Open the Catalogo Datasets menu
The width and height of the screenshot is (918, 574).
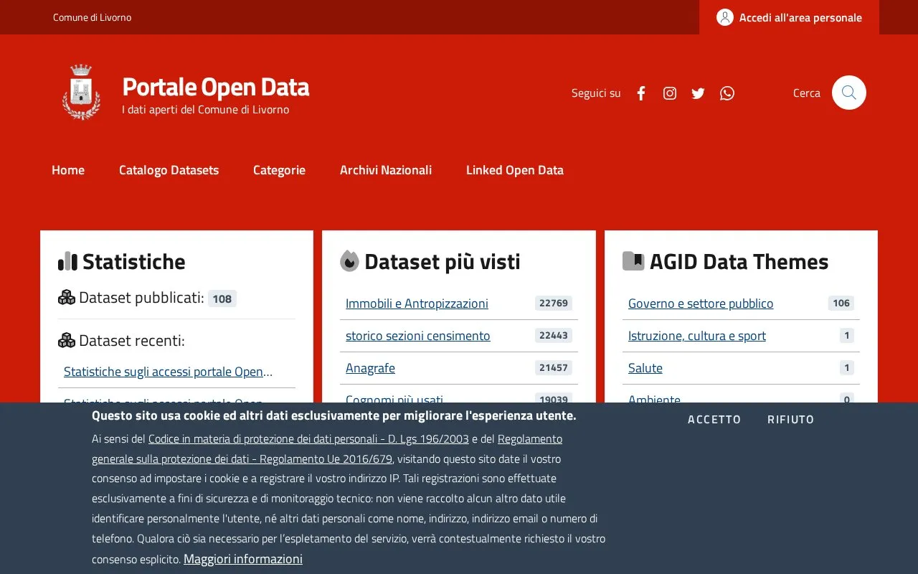(x=169, y=170)
